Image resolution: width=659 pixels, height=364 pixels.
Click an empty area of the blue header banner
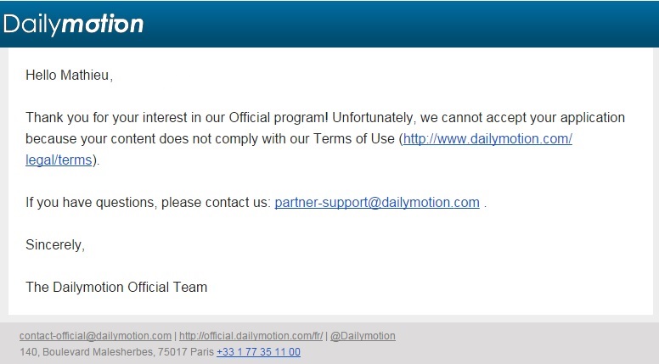pos(399,24)
